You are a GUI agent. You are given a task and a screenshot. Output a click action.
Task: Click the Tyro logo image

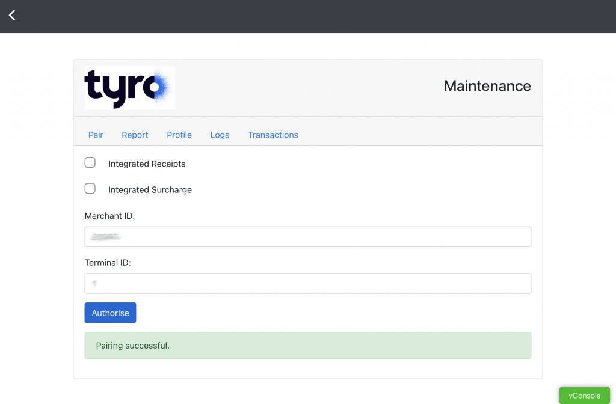130,88
